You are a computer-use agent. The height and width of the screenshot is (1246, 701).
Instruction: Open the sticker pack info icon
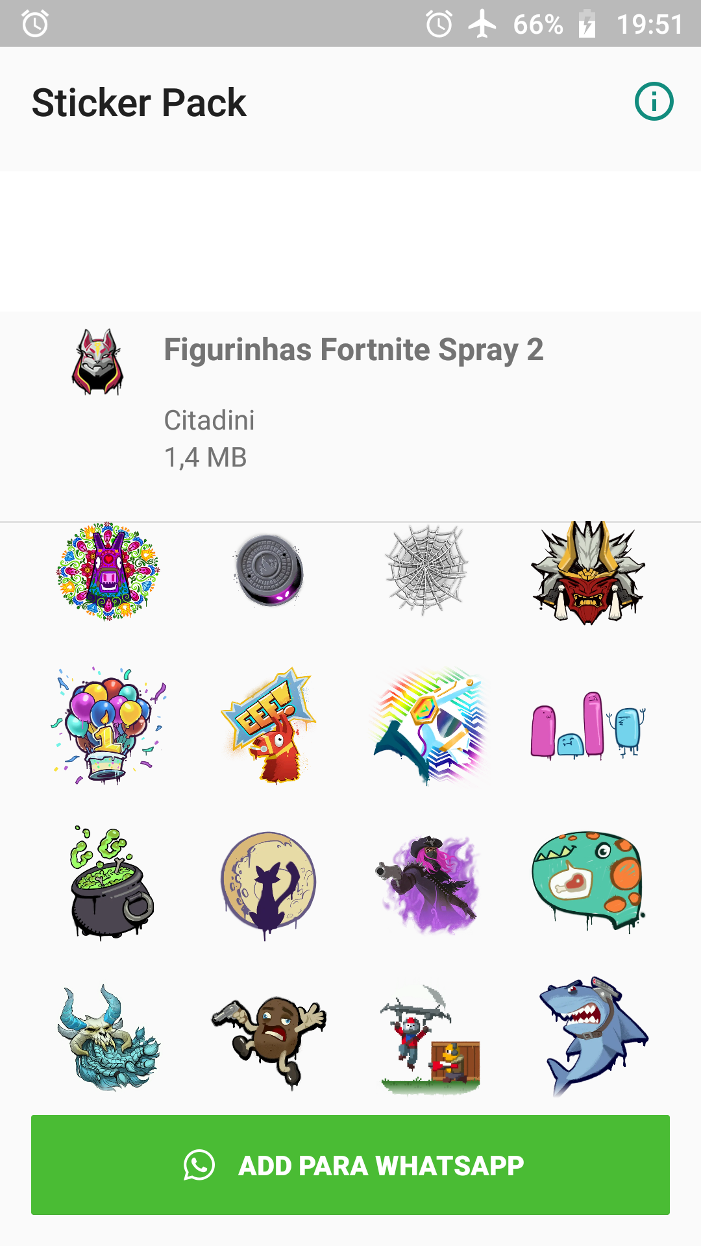[654, 102]
